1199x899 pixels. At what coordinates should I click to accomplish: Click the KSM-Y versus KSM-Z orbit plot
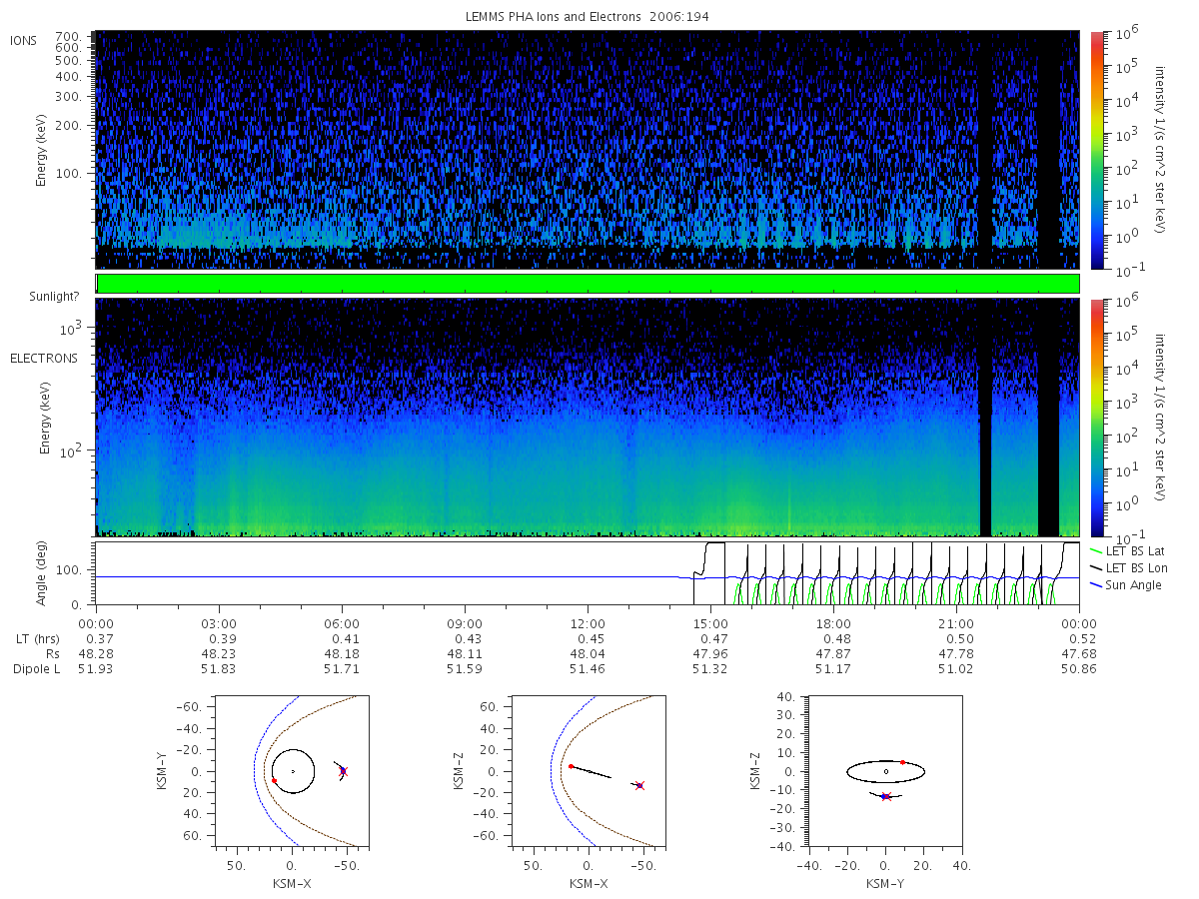[x=886, y=770]
